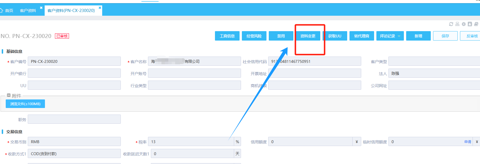Open 收款方式1 field showing COD(货到付款)
Viewport: 480px width, 164px height.
click(74, 154)
